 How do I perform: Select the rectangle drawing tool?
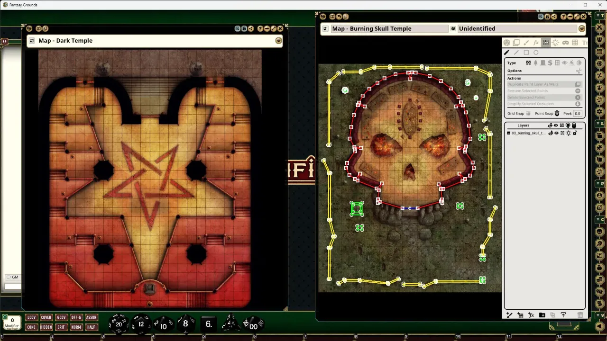526,52
